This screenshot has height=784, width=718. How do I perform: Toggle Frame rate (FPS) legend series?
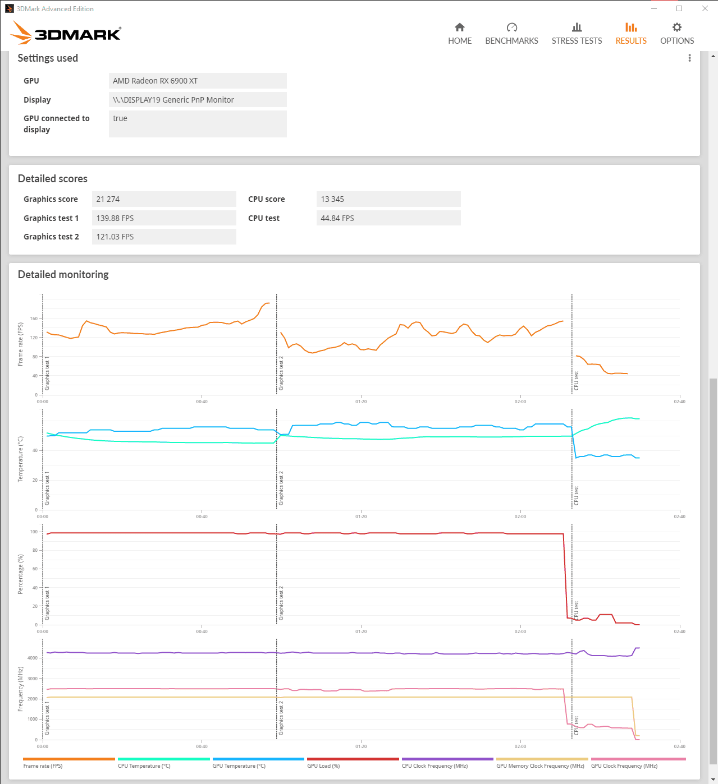point(68,763)
